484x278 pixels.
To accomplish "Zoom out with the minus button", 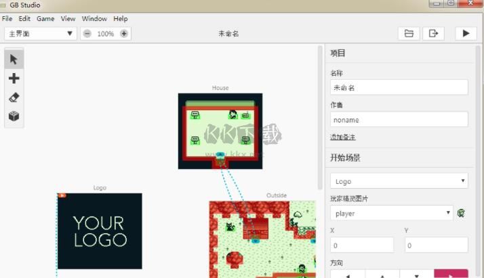I will click(x=87, y=34).
